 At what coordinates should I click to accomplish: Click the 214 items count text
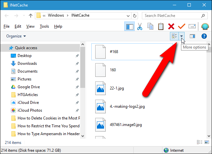13,143
